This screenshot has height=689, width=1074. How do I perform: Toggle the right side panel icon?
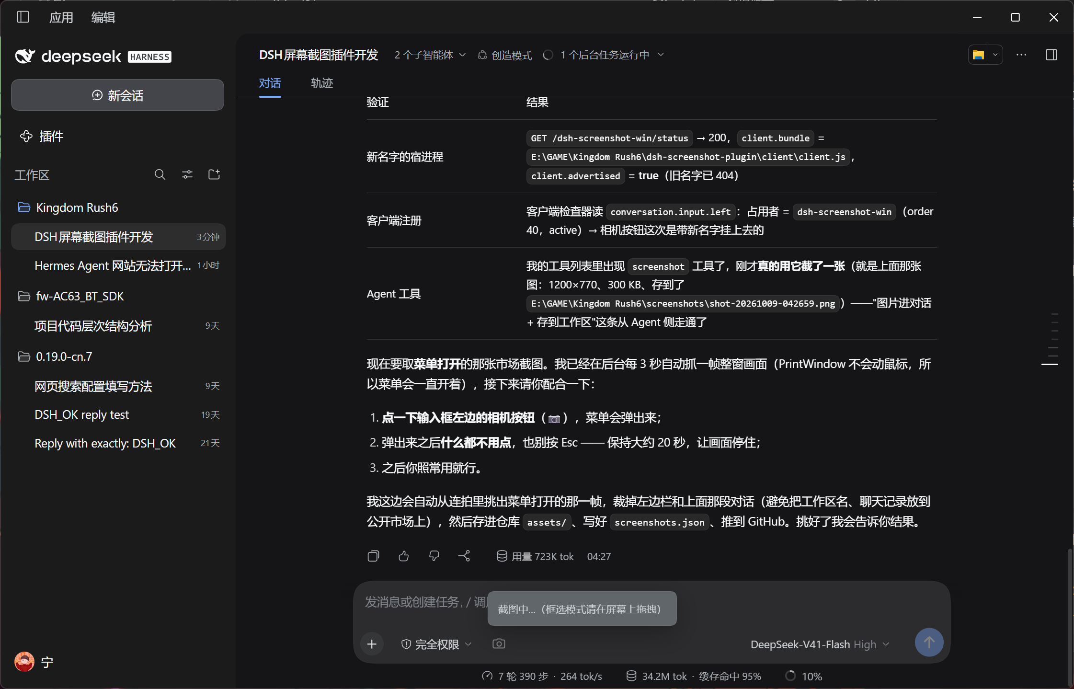point(1051,55)
